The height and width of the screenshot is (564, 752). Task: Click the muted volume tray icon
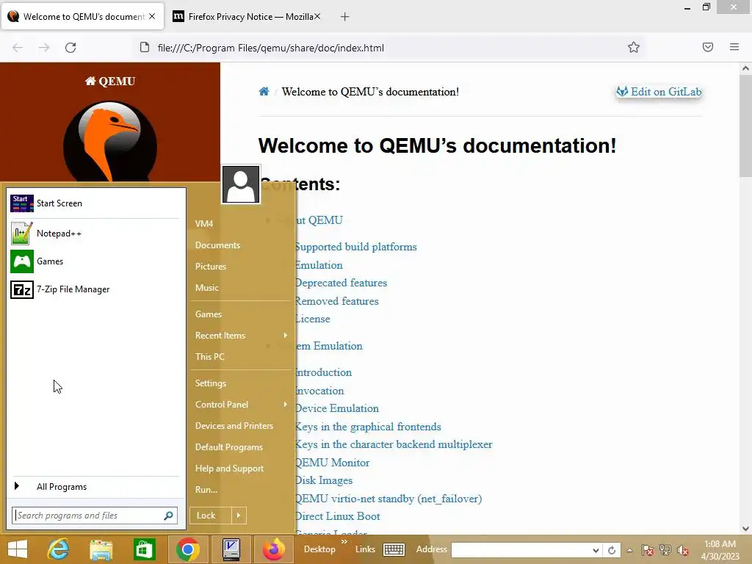pos(683,550)
